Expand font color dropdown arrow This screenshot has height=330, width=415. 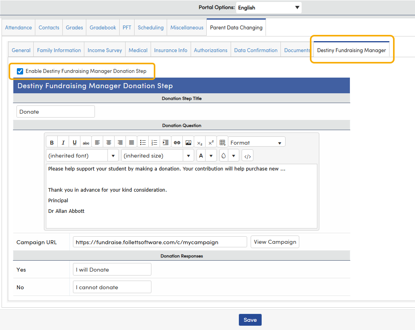tap(211, 156)
